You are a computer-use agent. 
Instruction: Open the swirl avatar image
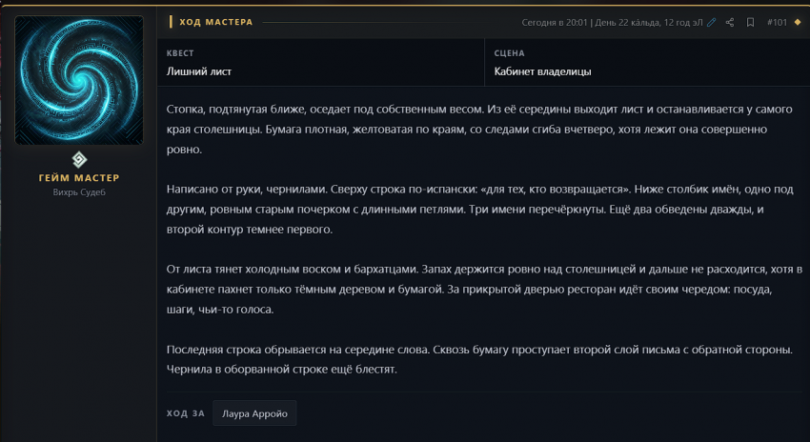[79, 80]
